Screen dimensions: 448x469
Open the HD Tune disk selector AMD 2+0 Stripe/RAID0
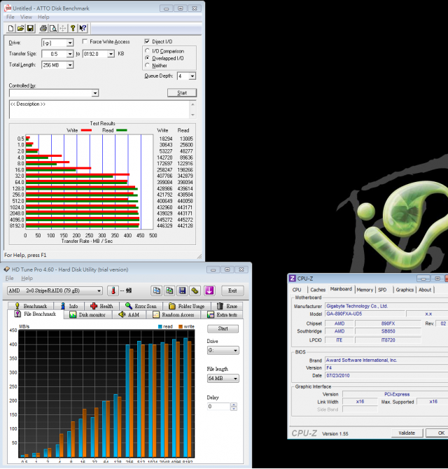click(x=55, y=290)
